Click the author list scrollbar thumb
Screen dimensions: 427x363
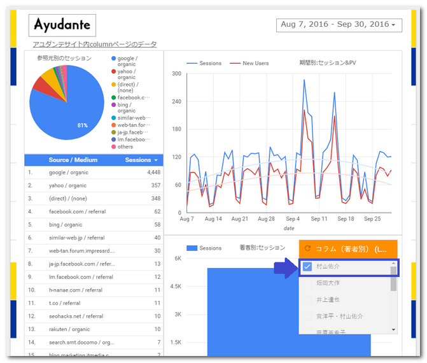[x=393, y=279]
